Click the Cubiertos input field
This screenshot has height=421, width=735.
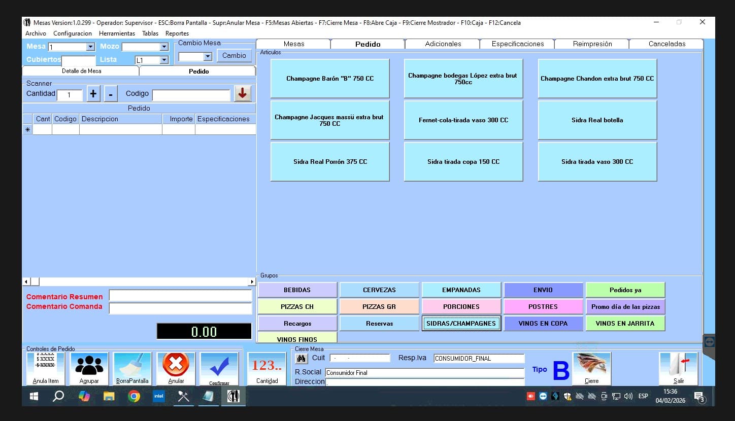(x=79, y=60)
